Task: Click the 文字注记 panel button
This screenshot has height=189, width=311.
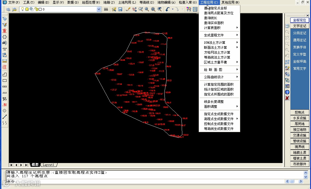Action: [x=300, y=26]
